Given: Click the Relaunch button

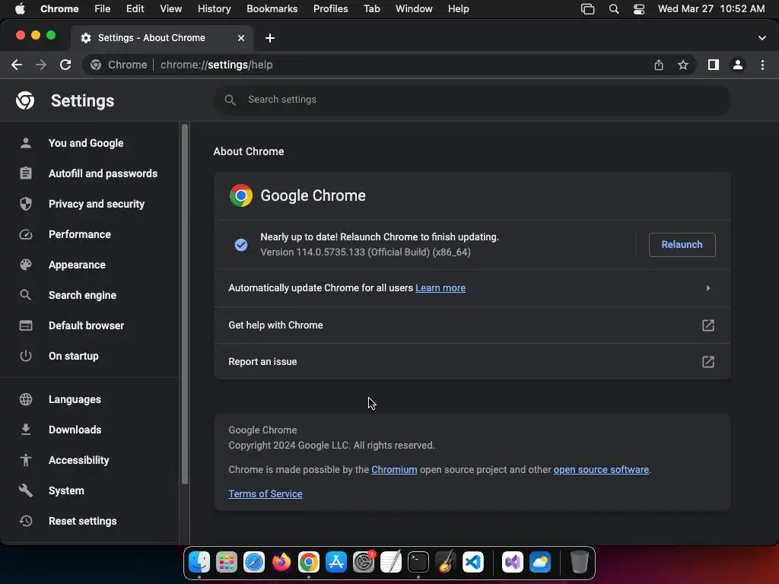Looking at the screenshot, I should [x=682, y=244].
